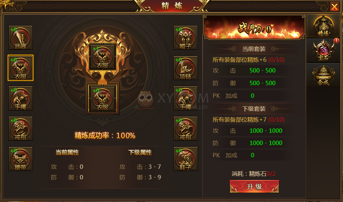Choose the right 戒指 ring slot
The image size is (343, 202).
pos(186,128)
